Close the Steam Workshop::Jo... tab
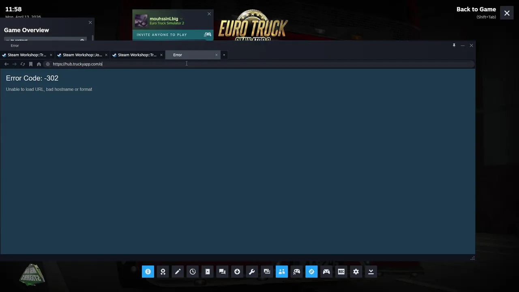The width and height of the screenshot is (519, 292). (x=106, y=55)
